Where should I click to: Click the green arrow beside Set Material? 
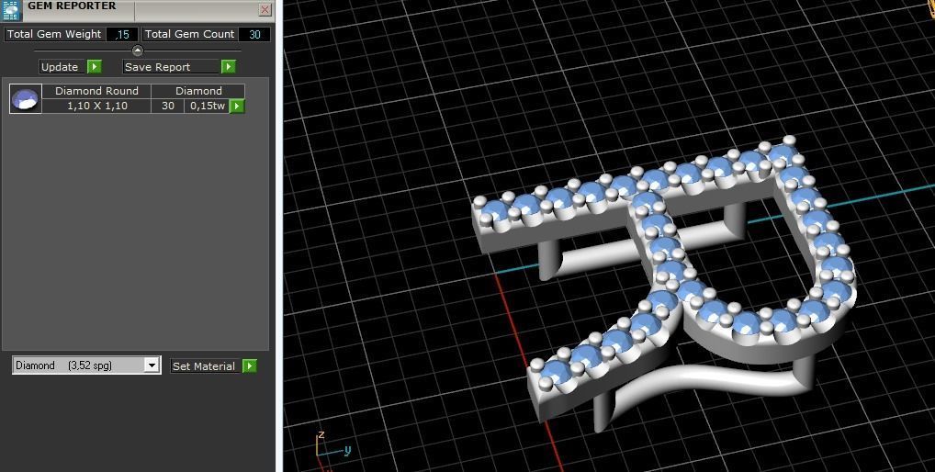click(250, 365)
